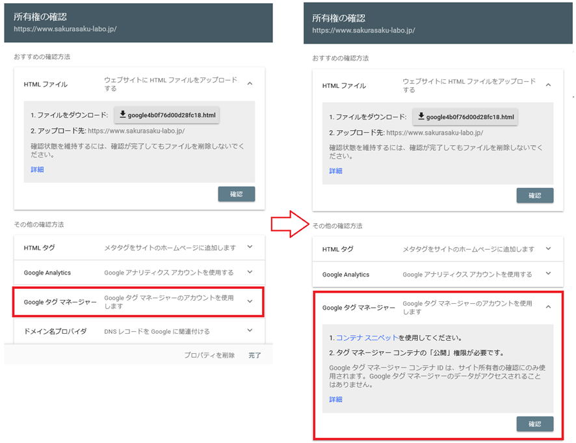Viewport: 576px width, 443px height.
Task: Click 確認 under HTML ファイル in left panel
Action: 236,194
